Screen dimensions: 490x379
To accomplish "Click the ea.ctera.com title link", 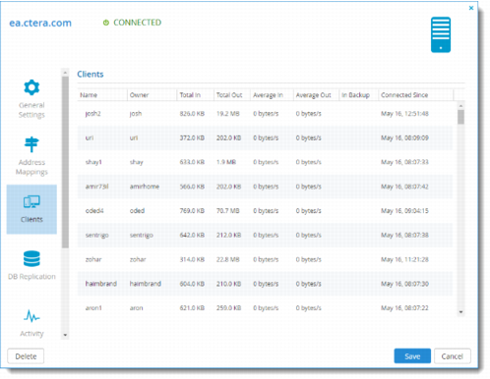I will (x=40, y=23).
